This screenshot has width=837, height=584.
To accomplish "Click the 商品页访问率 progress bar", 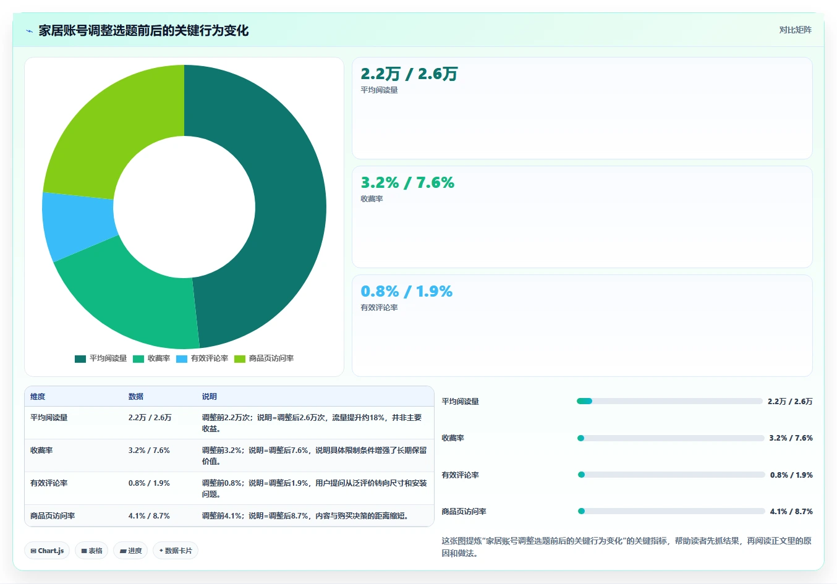I will click(671, 511).
